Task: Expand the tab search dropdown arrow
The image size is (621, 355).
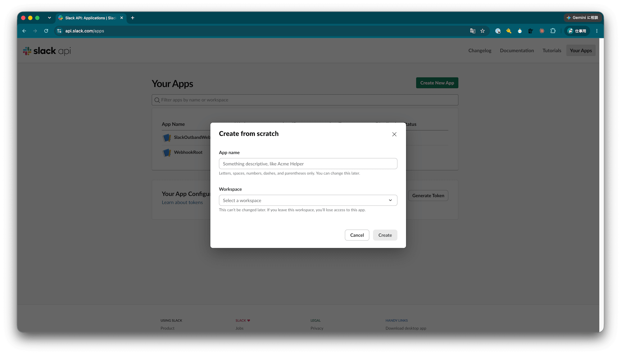Action: [x=49, y=18]
